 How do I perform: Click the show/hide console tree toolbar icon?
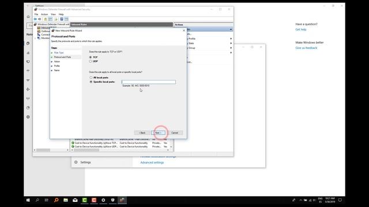click(50, 19)
